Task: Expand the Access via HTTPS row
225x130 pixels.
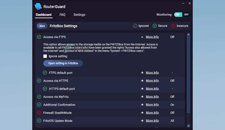Action: (x=142, y=81)
